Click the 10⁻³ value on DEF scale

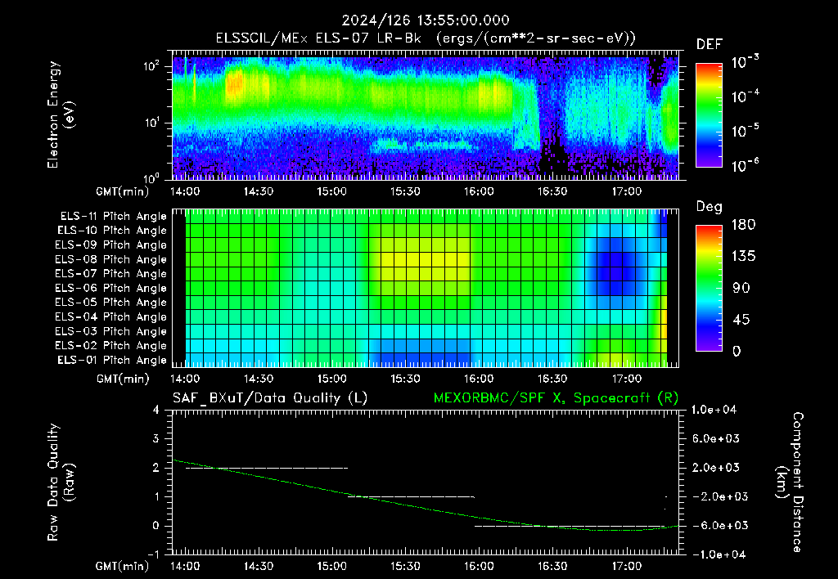[745, 62]
